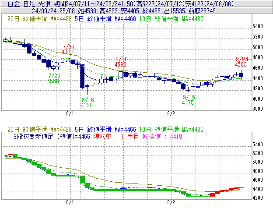This screenshot has width=273, height=208.
Task: Click the 先限 label in the header
Action: pyautogui.click(x=44, y=4)
